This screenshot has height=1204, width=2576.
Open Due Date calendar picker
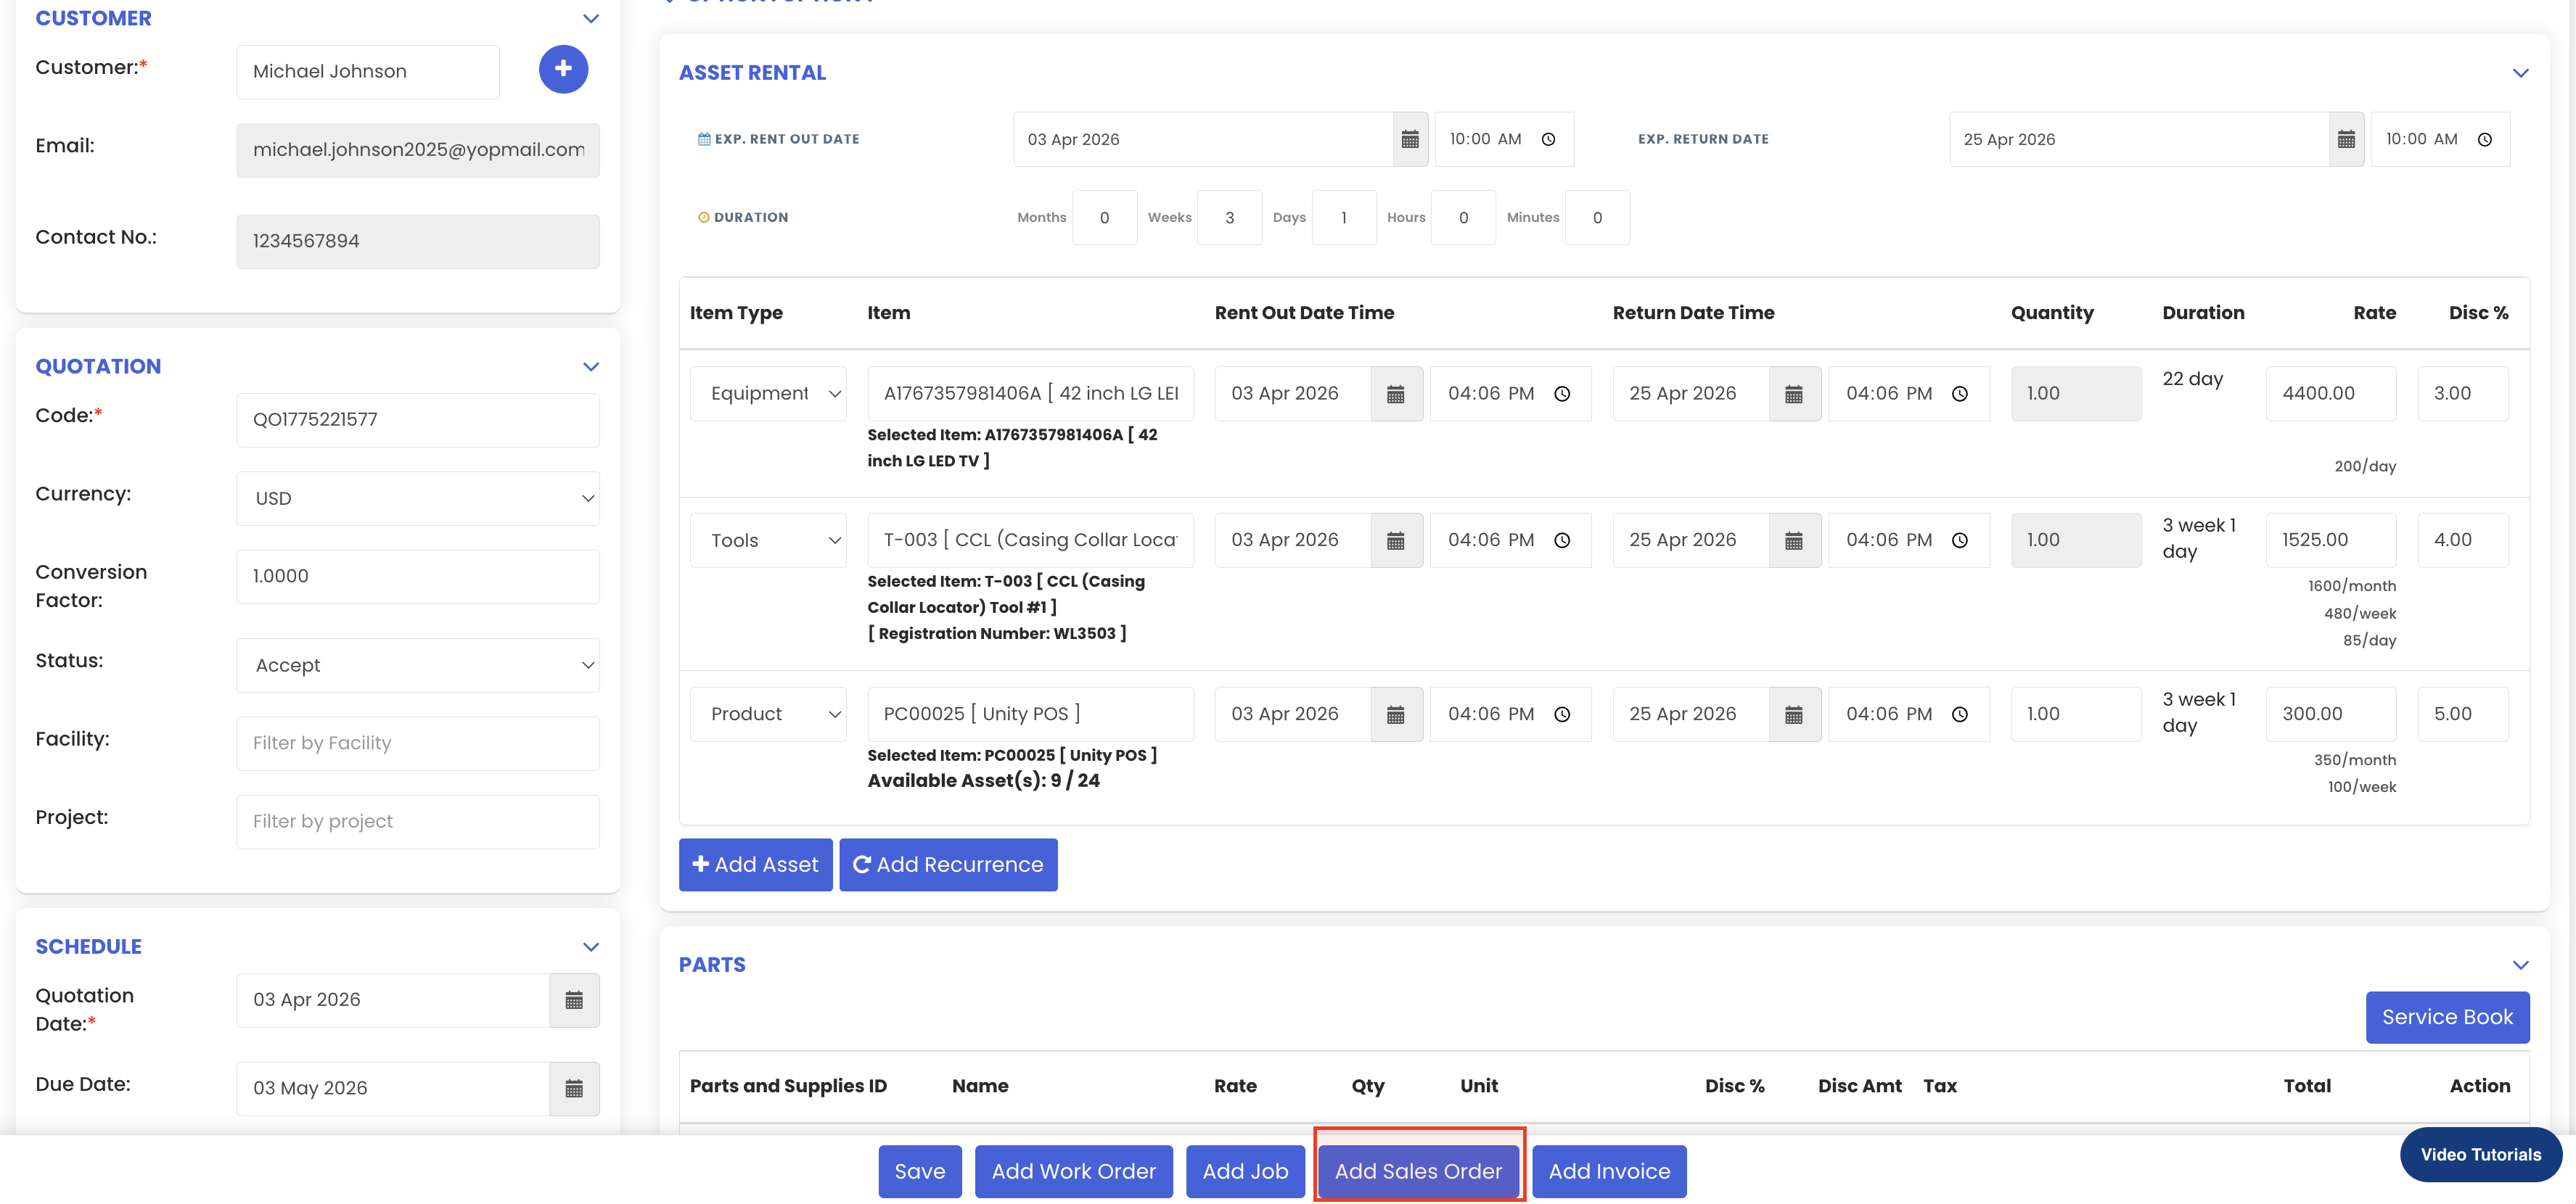coord(574,1088)
